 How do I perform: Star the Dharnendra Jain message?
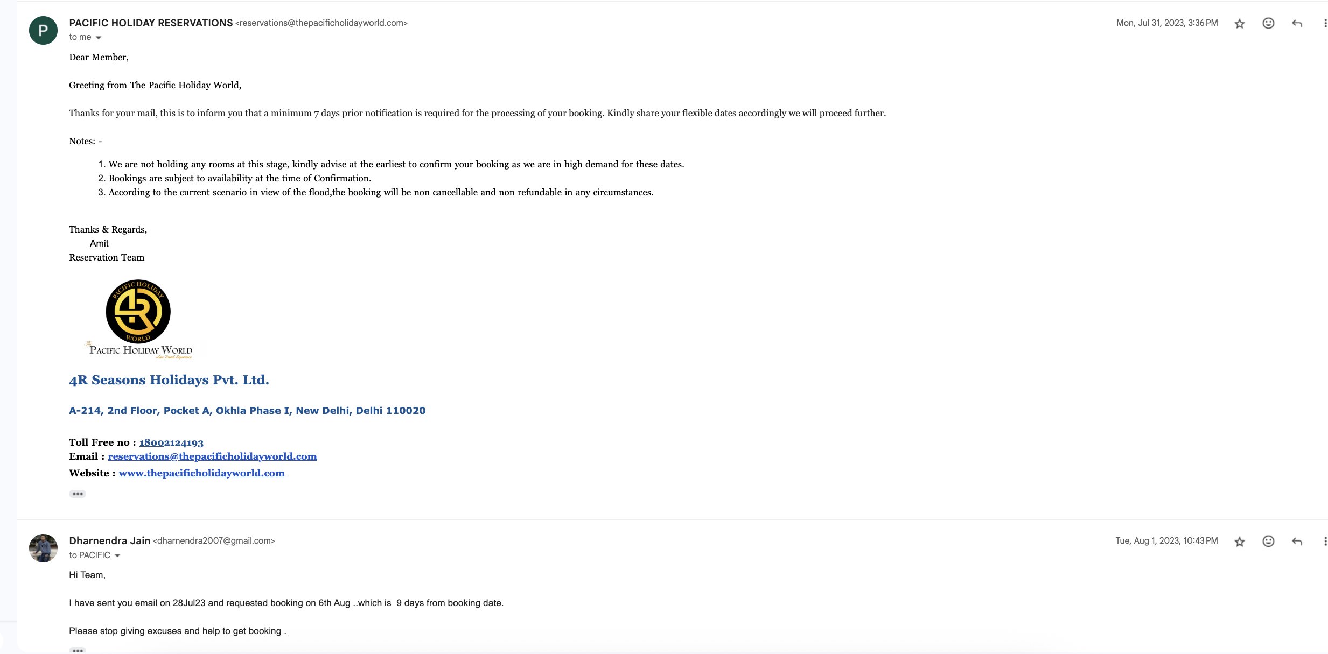(1240, 542)
